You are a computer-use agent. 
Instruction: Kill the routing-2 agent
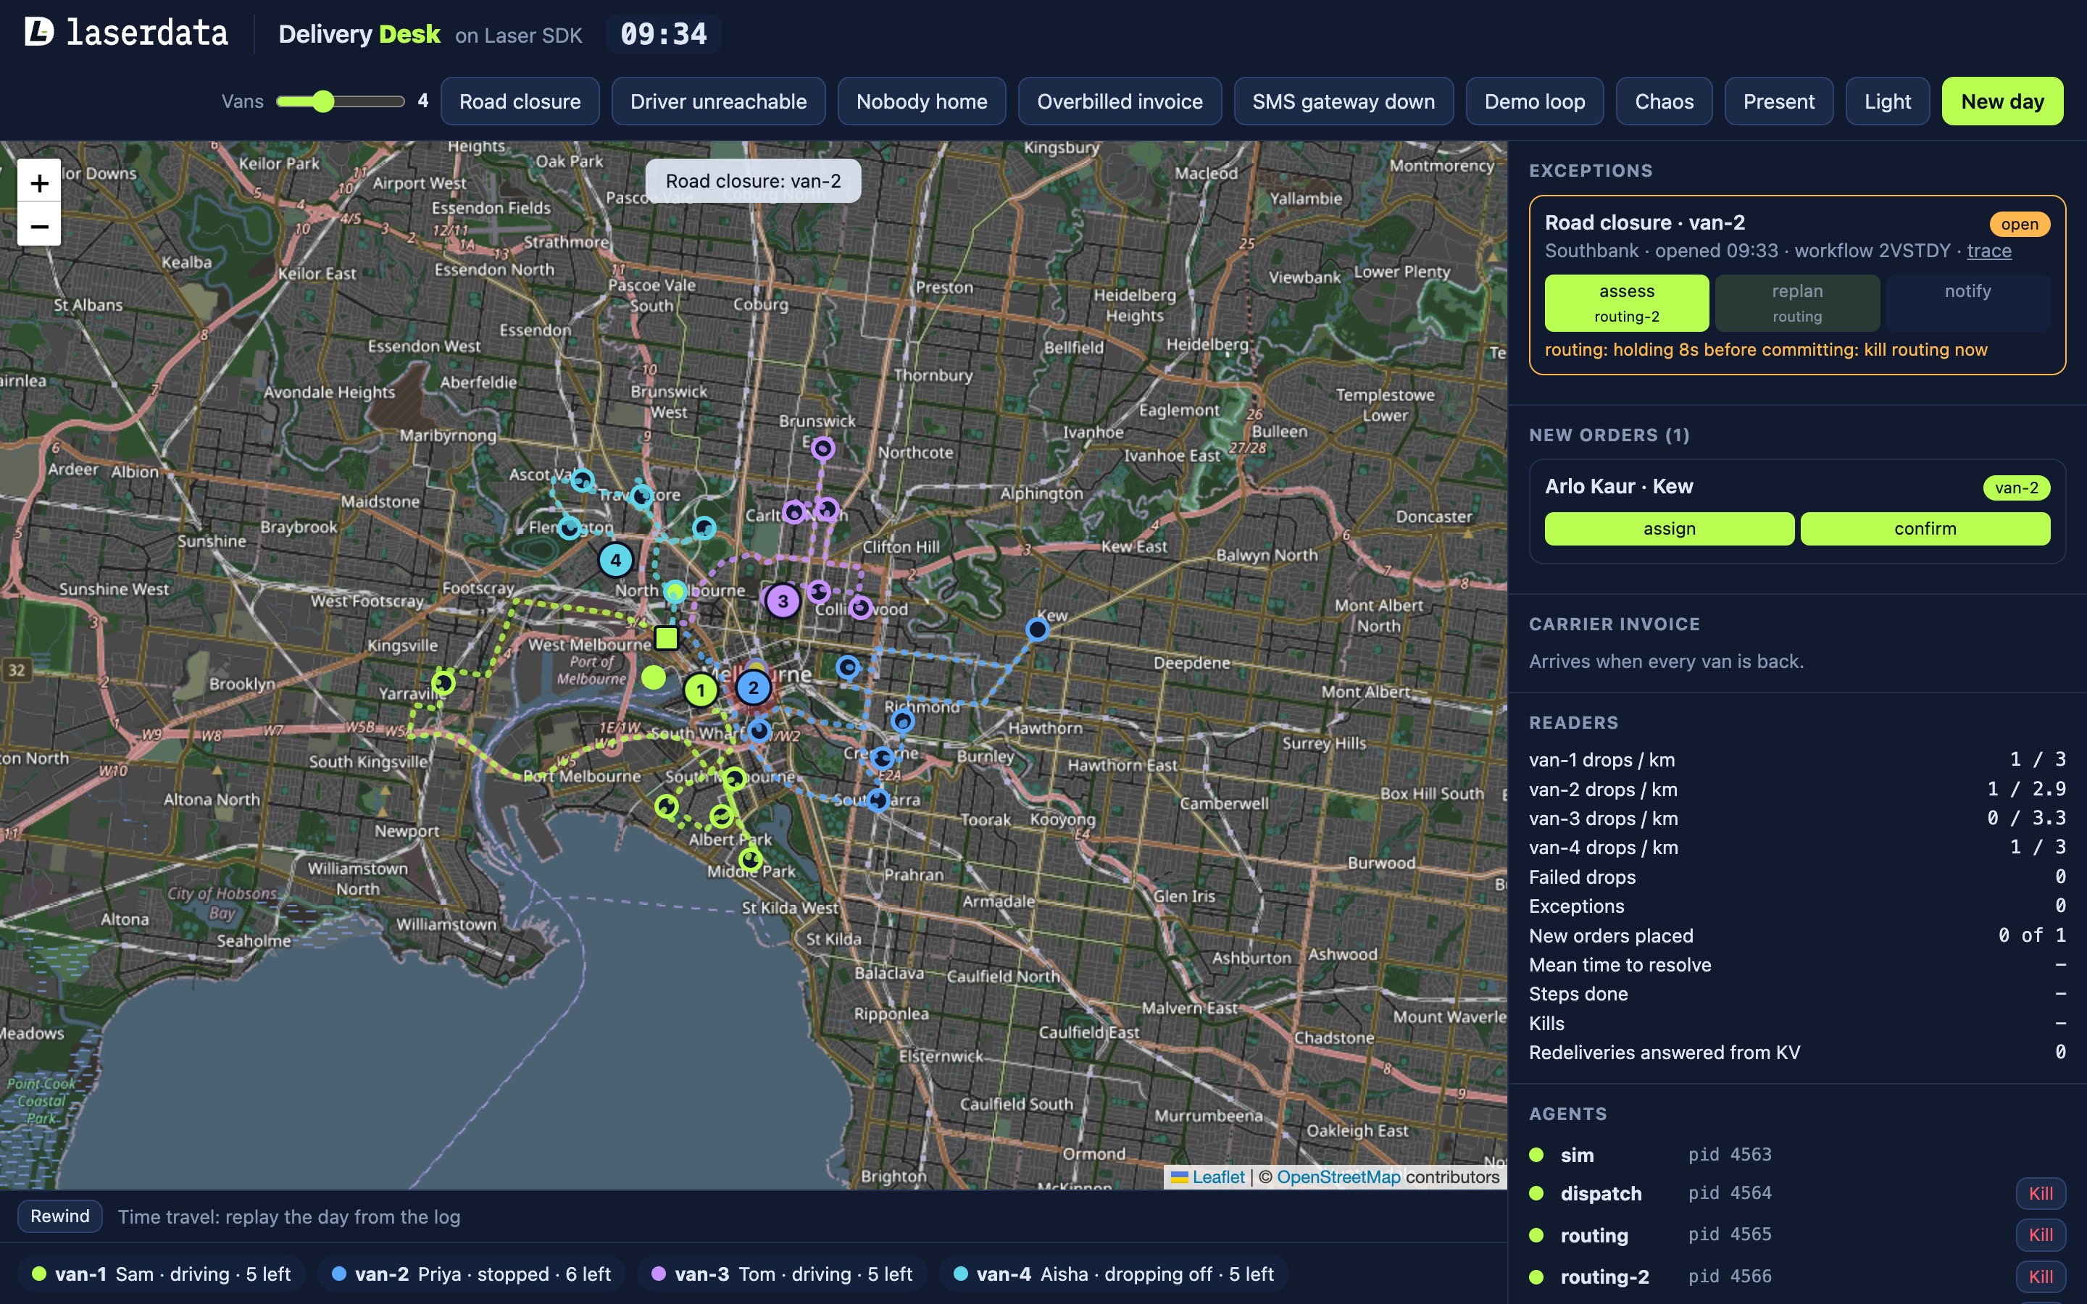pos(2041,1276)
